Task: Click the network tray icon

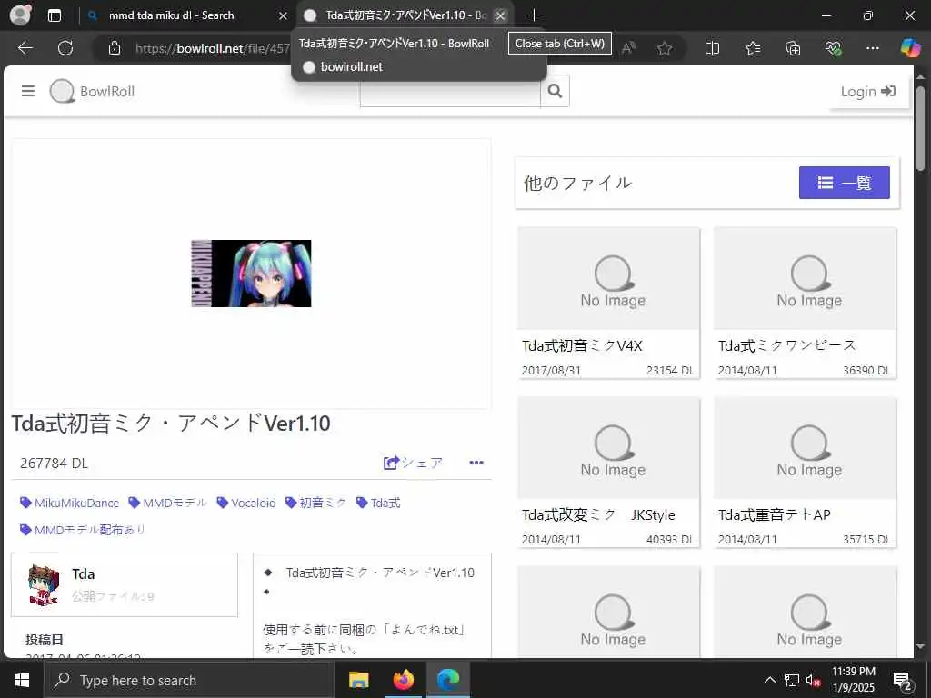Action: tap(792, 680)
